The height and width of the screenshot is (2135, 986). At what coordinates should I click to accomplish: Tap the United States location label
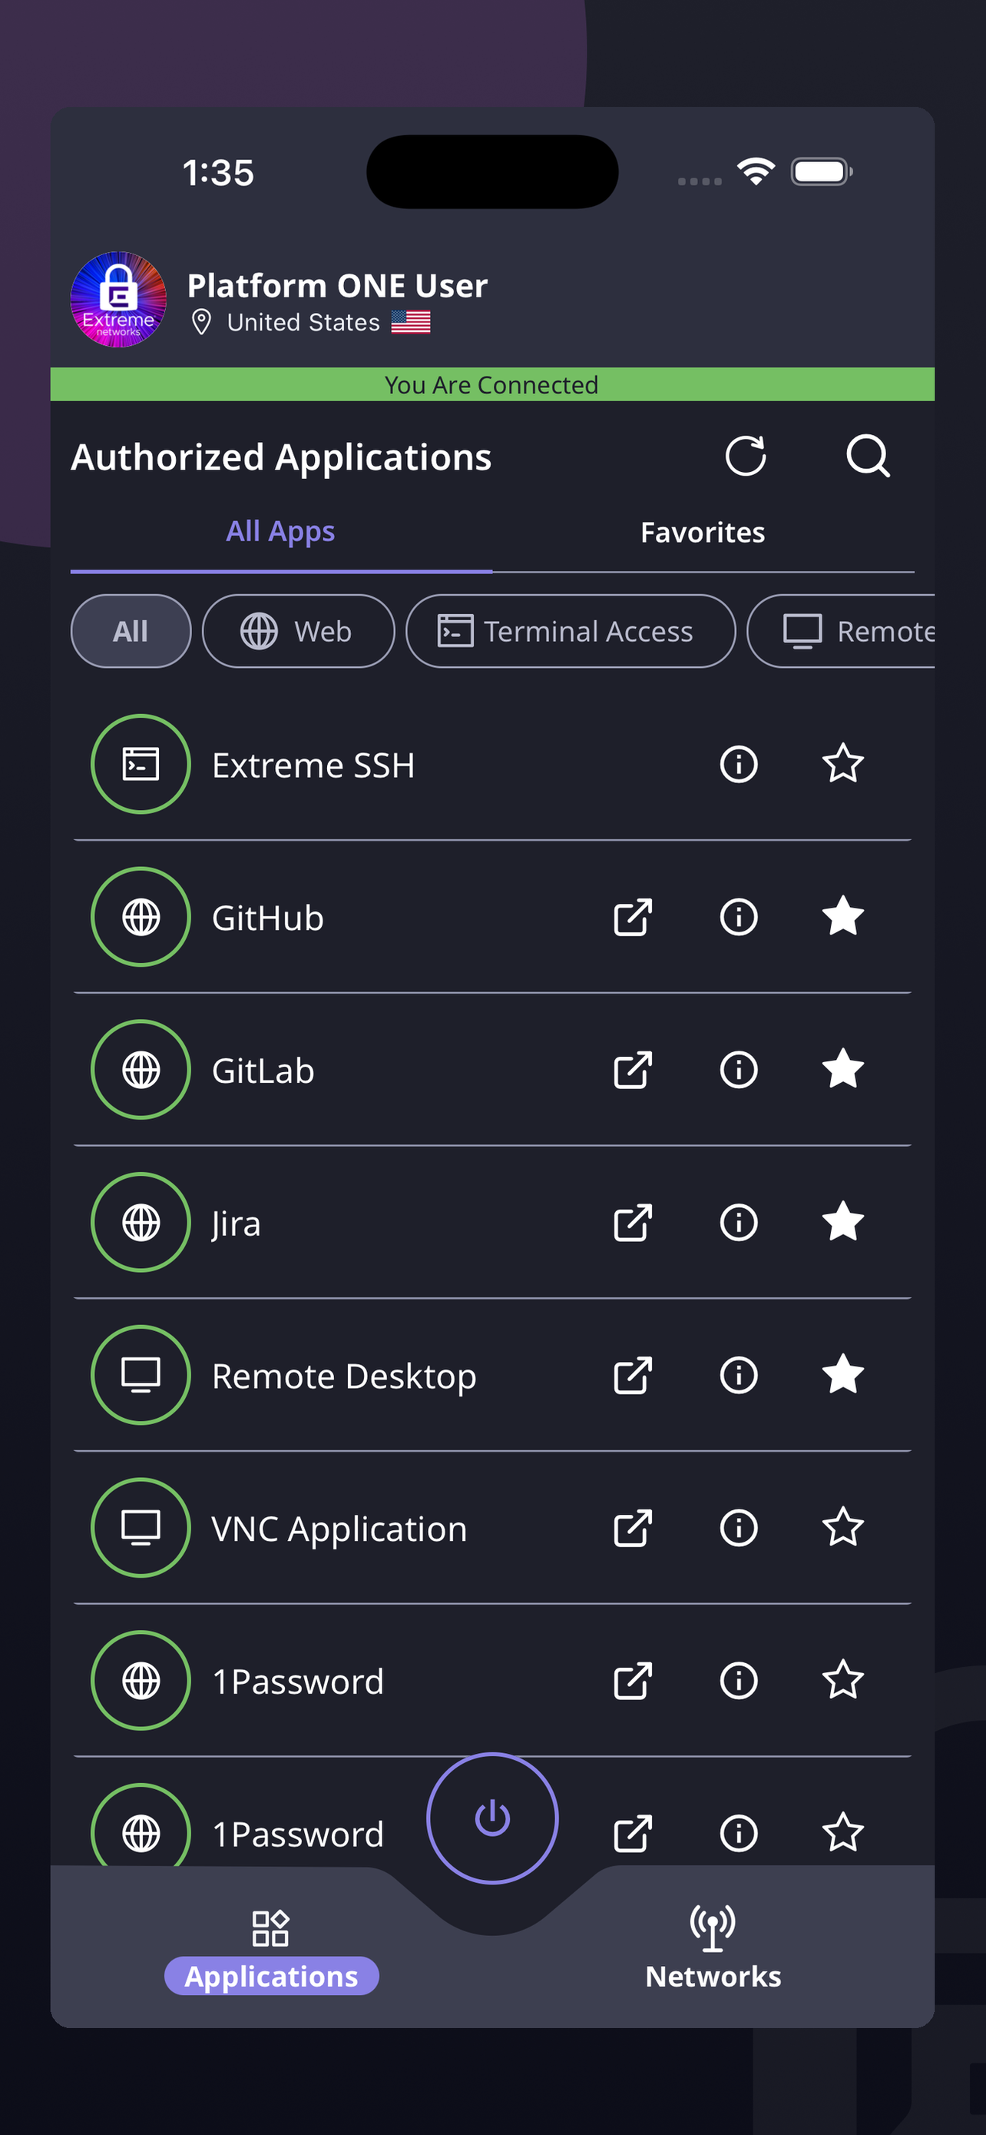tap(303, 321)
